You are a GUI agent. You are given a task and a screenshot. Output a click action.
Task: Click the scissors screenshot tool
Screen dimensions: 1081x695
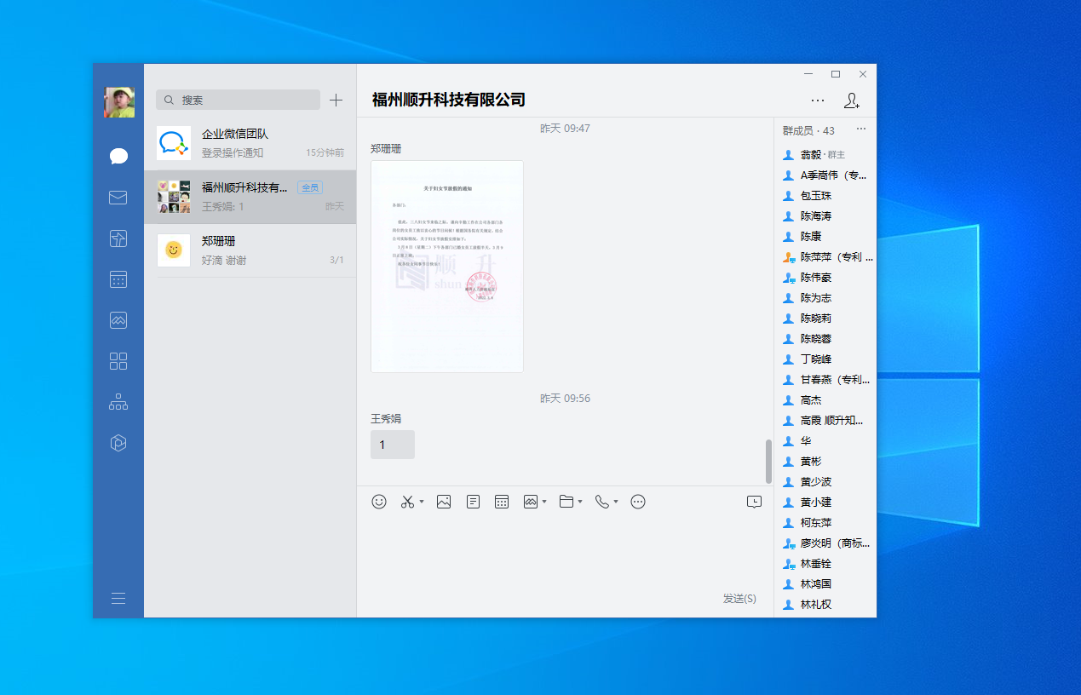pyautogui.click(x=407, y=502)
